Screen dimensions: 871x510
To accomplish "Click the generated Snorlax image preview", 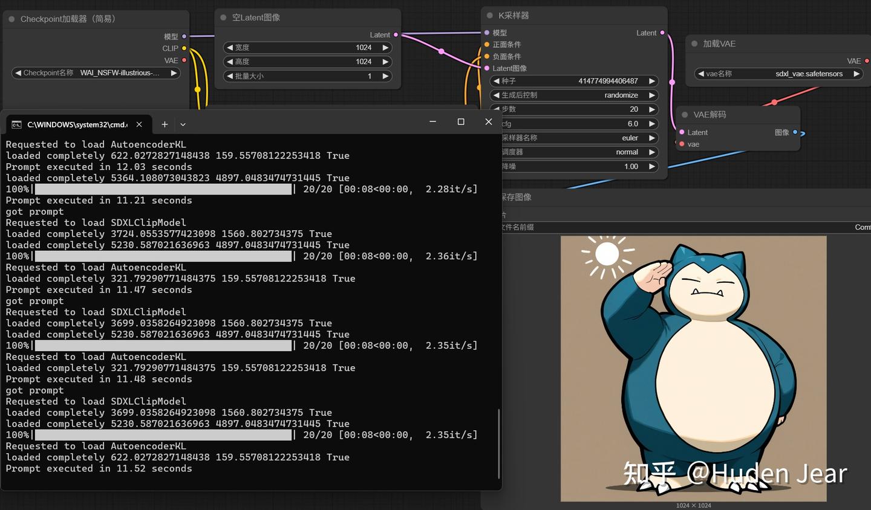I will [x=693, y=369].
